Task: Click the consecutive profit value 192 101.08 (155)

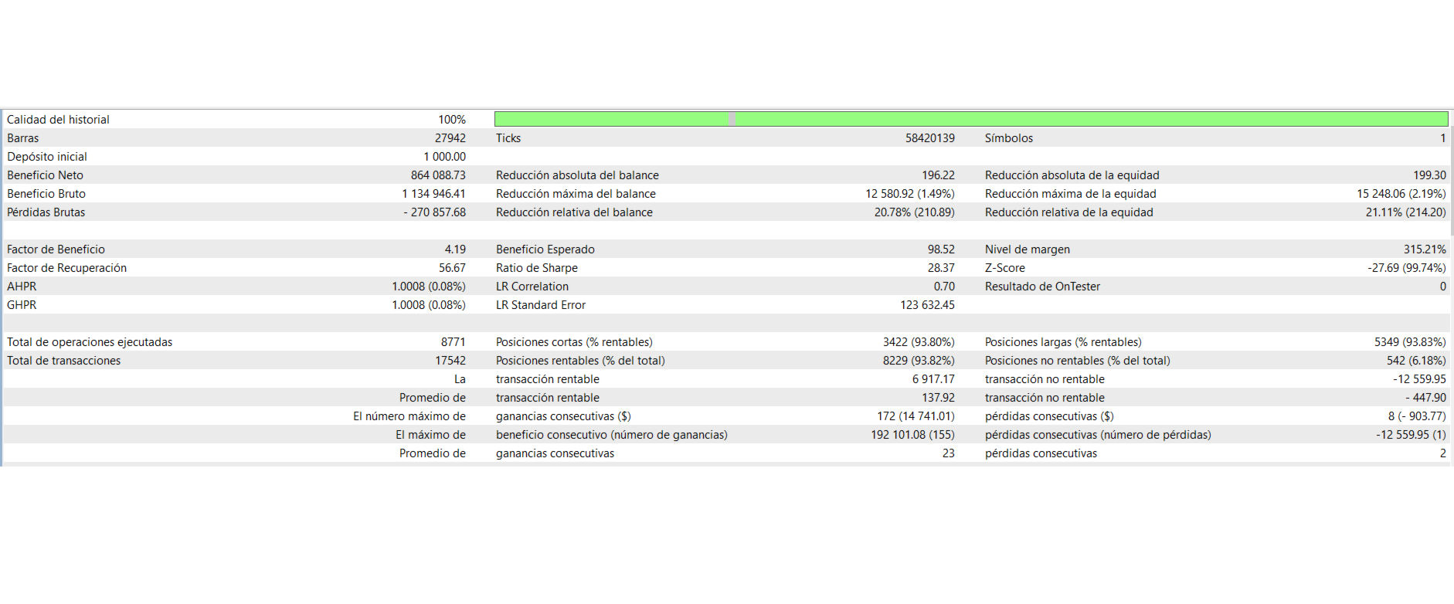Action: [912, 435]
